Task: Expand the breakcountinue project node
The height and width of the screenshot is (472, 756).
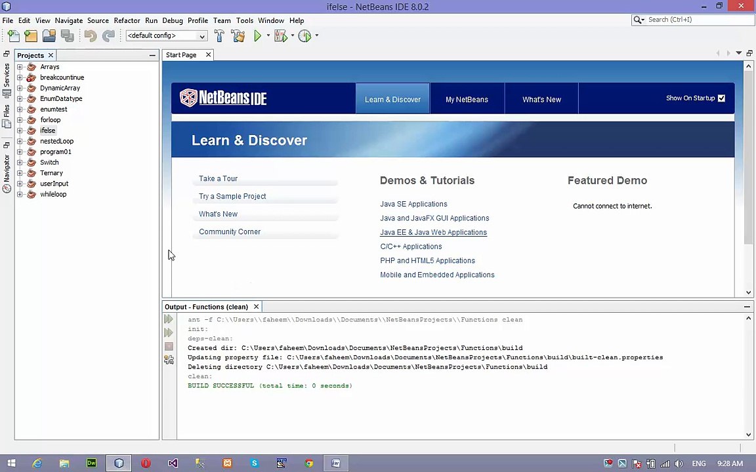Action: [x=20, y=77]
